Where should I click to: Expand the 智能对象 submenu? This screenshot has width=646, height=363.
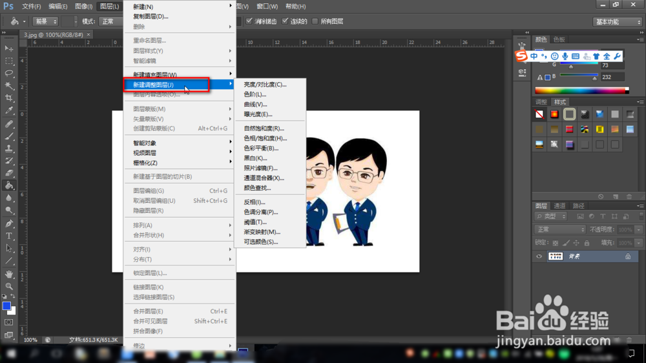180,143
